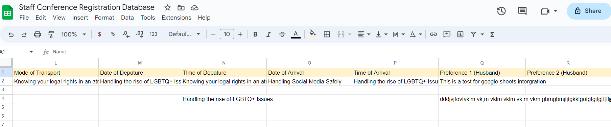
Task: Click the Mode of Transport cell
Action: click(x=56, y=73)
